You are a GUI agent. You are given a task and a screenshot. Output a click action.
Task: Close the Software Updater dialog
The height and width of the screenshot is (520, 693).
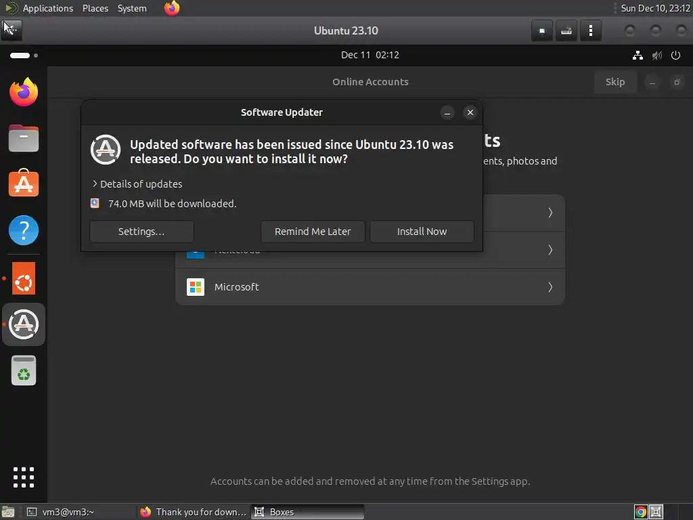pyautogui.click(x=470, y=113)
